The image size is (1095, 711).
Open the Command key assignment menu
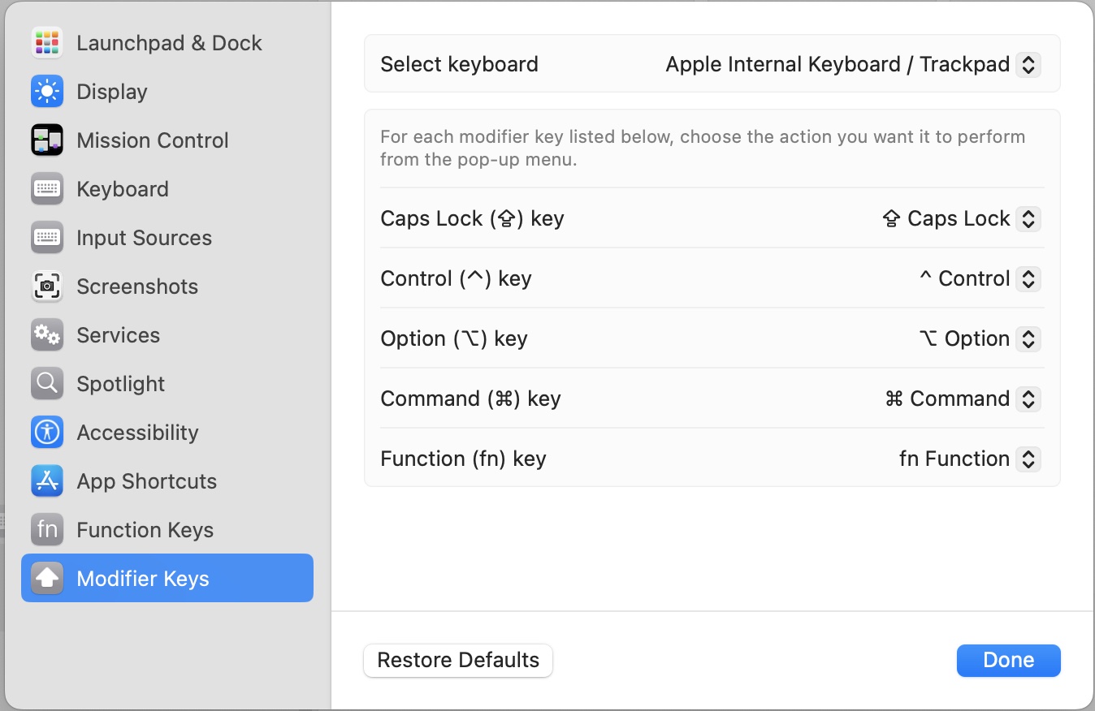pyautogui.click(x=1028, y=399)
